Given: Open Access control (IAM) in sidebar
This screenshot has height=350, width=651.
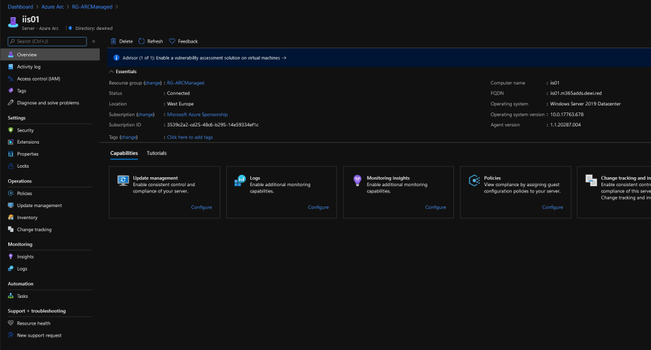Looking at the screenshot, I should click(x=38, y=79).
